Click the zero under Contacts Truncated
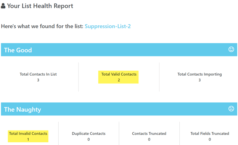The height and width of the screenshot is (145, 238). pyautogui.click(x=149, y=139)
